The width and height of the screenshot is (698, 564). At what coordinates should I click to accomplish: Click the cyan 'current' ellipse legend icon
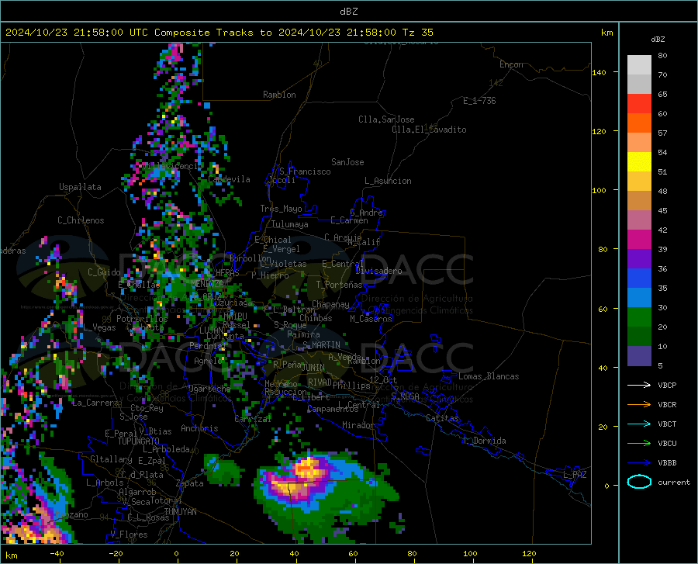coord(639,482)
